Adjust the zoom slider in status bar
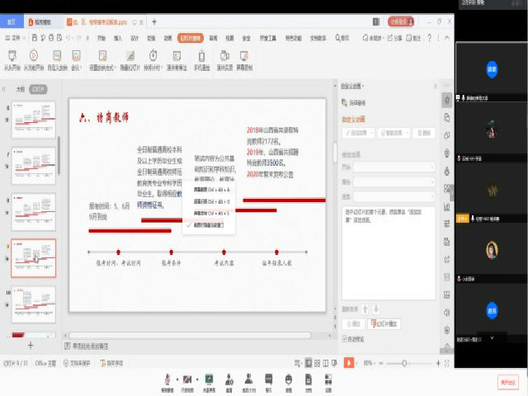Screen dimensions: 528x396 pos(404,363)
